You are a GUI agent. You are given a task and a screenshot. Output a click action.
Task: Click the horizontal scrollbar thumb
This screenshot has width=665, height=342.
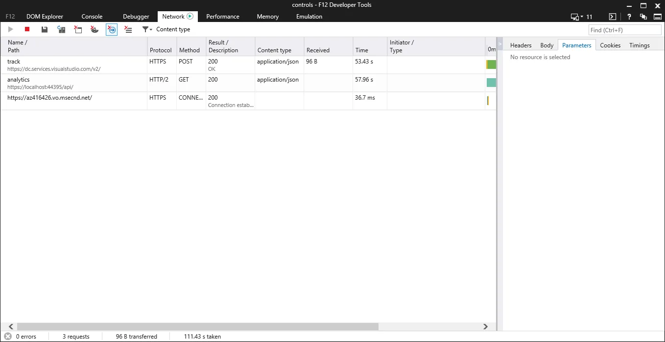point(198,326)
